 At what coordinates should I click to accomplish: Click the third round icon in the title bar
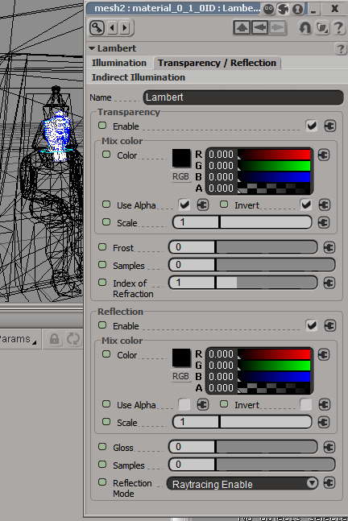pos(297,9)
